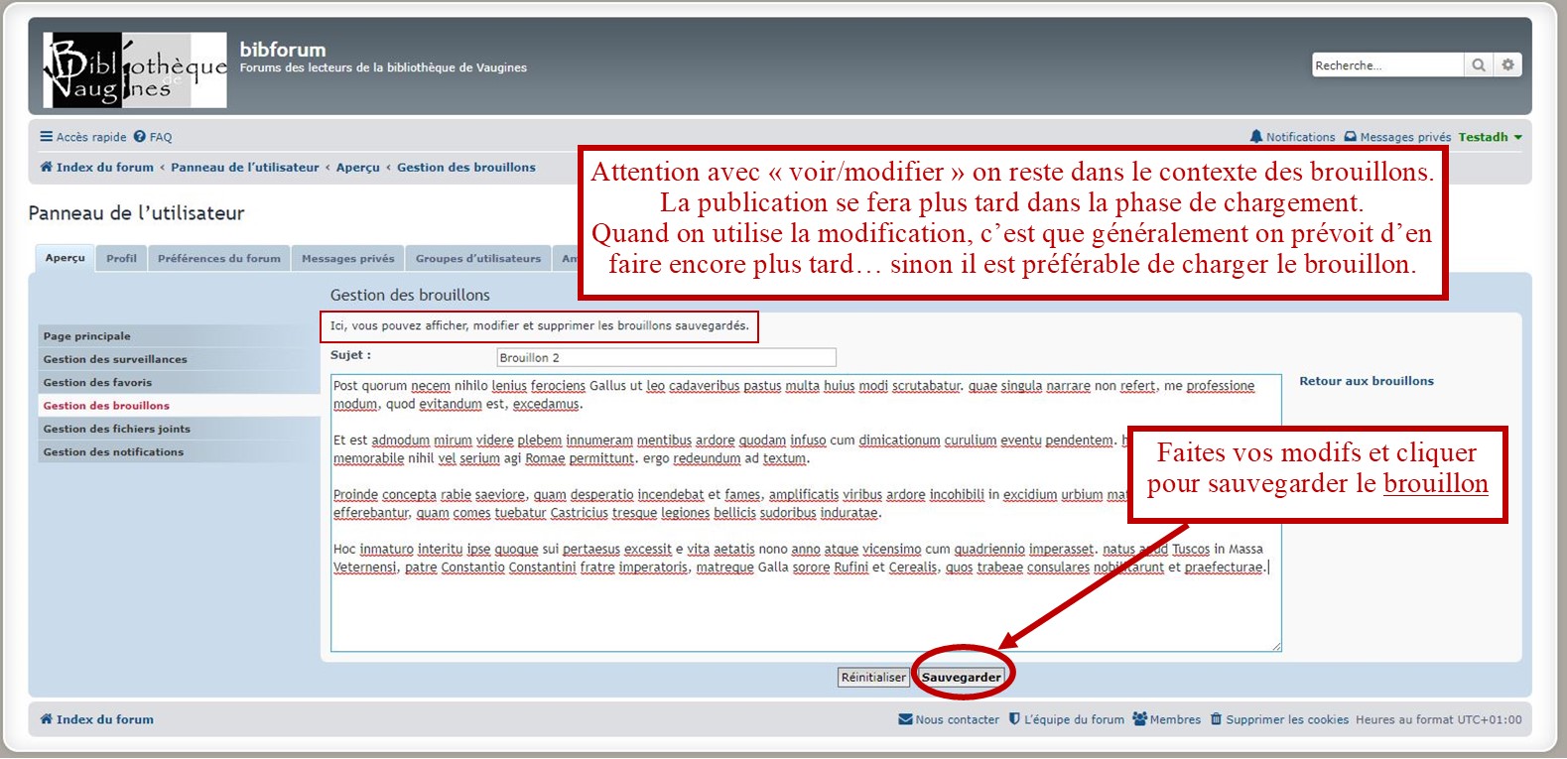The image size is (1567, 759).
Task: Open Gestion des favoris sidebar item
Action: [x=97, y=382]
